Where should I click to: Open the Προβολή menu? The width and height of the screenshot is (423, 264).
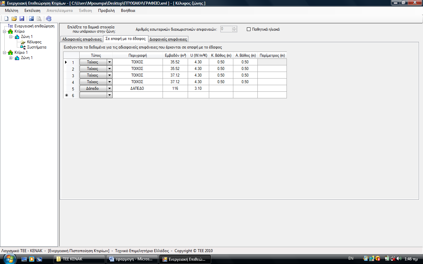click(x=106, y=10)
